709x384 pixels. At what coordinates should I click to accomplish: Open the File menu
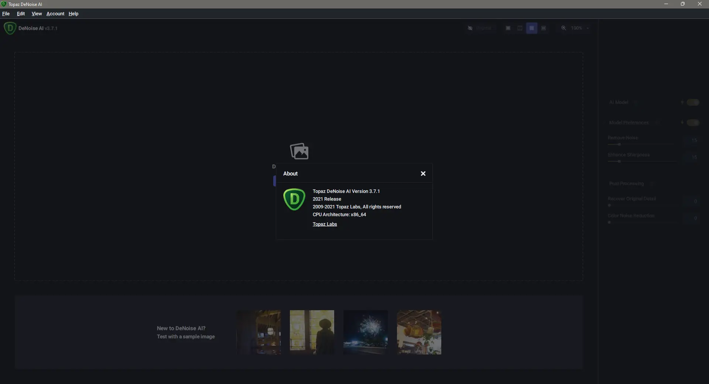[x=6, y=14]
